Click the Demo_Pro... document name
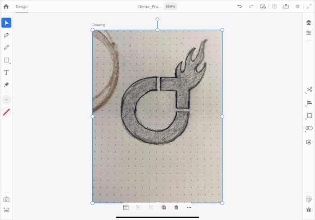This screenshot has width=315, height=220. tap(150, 7)
